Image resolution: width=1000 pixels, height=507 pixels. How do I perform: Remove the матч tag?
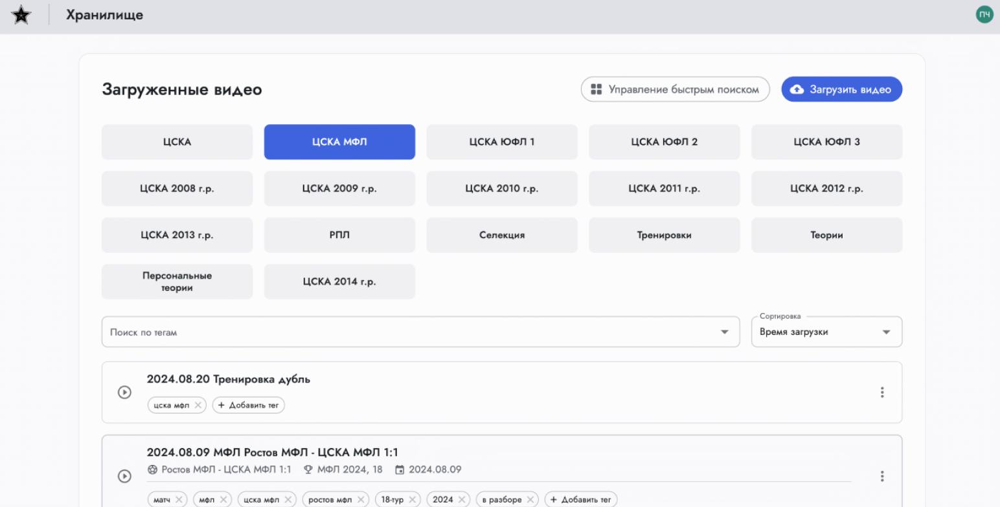tap(179, 500)
